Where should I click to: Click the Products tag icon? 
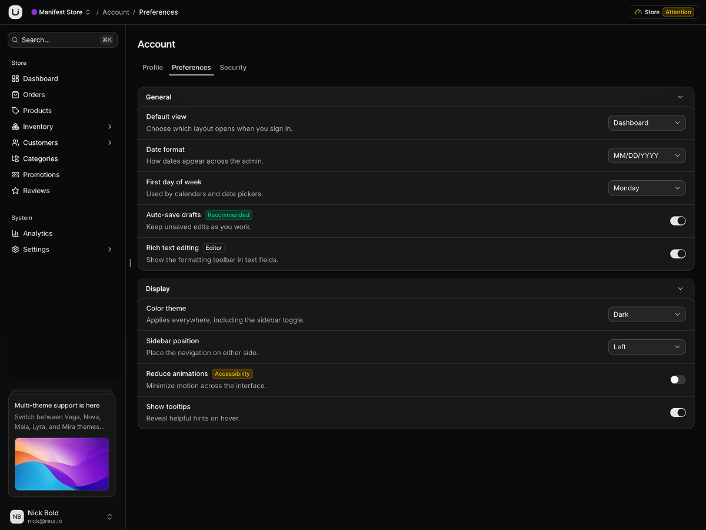15,110
